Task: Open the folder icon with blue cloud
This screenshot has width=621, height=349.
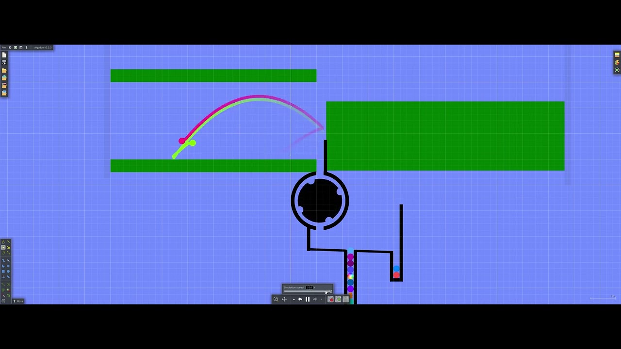Action: [4, 93]
